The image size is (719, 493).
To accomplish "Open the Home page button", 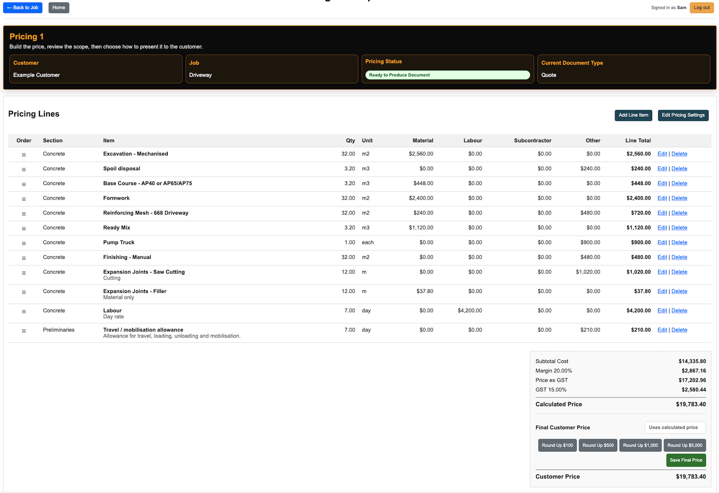I will tap(59, 7).
